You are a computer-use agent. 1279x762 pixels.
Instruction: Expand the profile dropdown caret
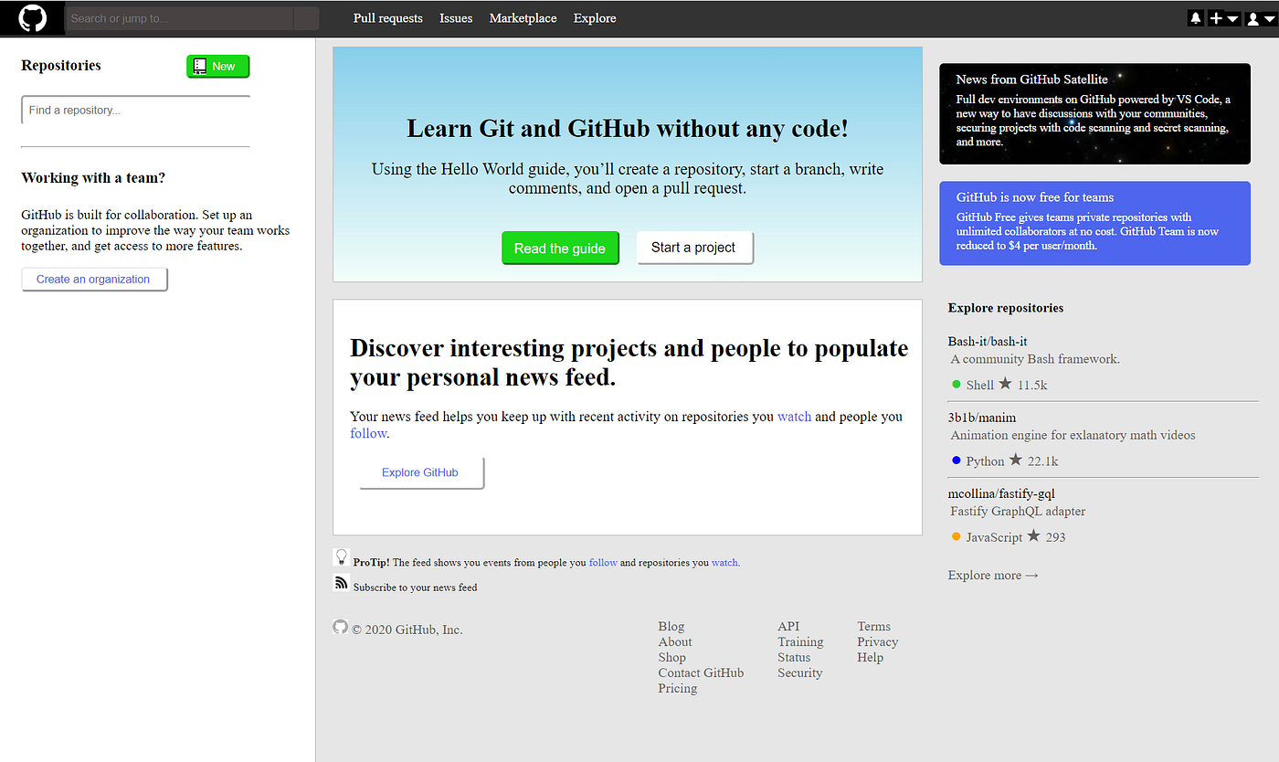1268,16
